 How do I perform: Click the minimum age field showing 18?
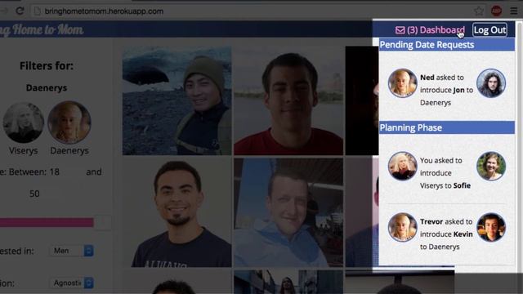pyautogui.click(x=65, y=172)
